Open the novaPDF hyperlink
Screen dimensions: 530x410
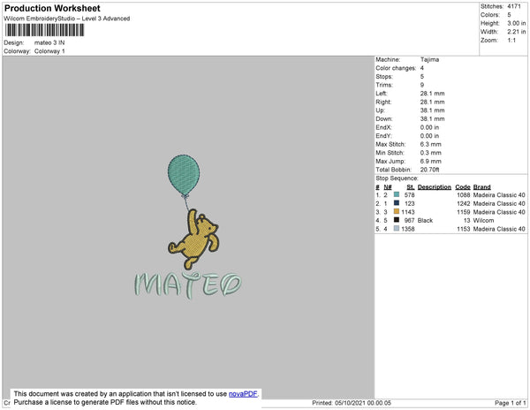point(243,394)
